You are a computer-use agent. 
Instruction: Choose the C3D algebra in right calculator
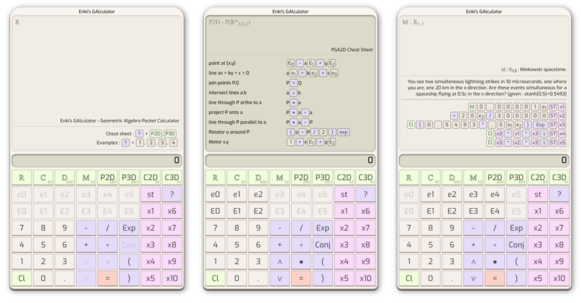[559, 177]
